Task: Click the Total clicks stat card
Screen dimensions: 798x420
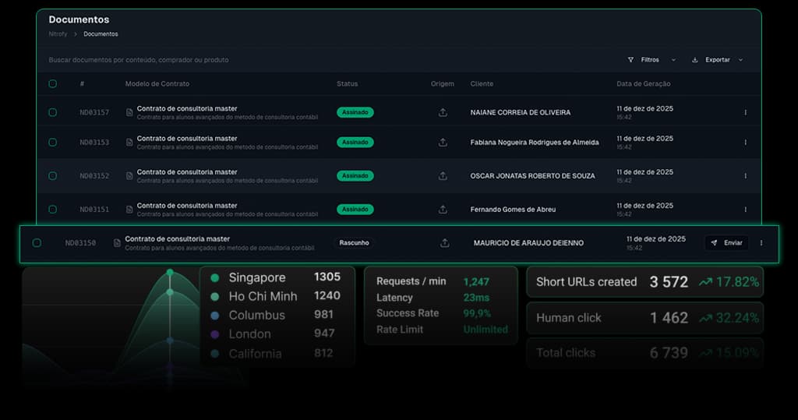Action: pos(644,353)
